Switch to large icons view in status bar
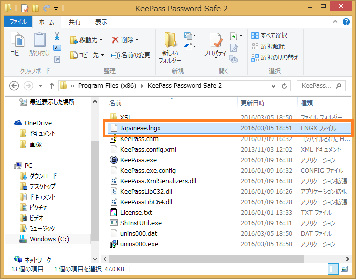Screen dimensions: 356x279 pyautogui.click(x=344, y=269)
